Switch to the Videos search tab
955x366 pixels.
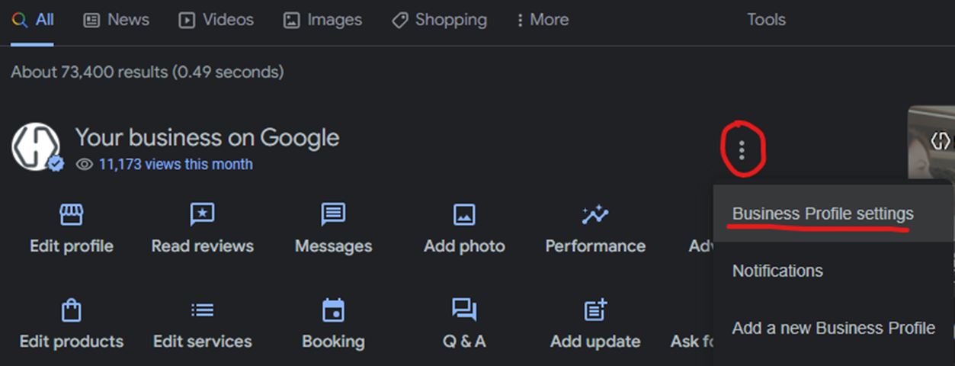(x=216, y=20)
